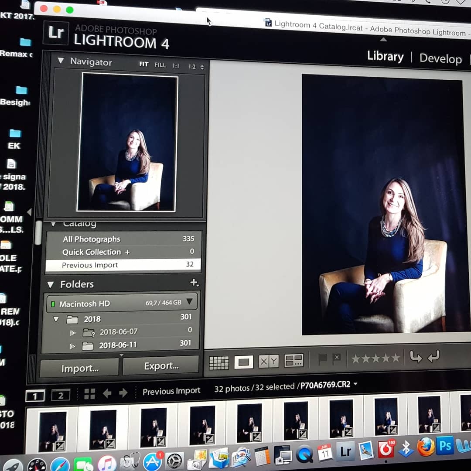Open Survey view
This screenshot has width=471, height=471.
[x=294, y=361]
